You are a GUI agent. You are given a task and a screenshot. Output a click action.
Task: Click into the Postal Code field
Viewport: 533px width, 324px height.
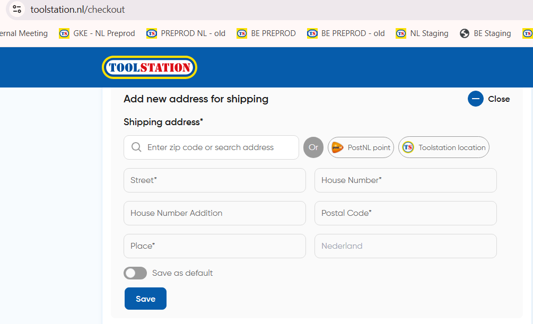405,213
